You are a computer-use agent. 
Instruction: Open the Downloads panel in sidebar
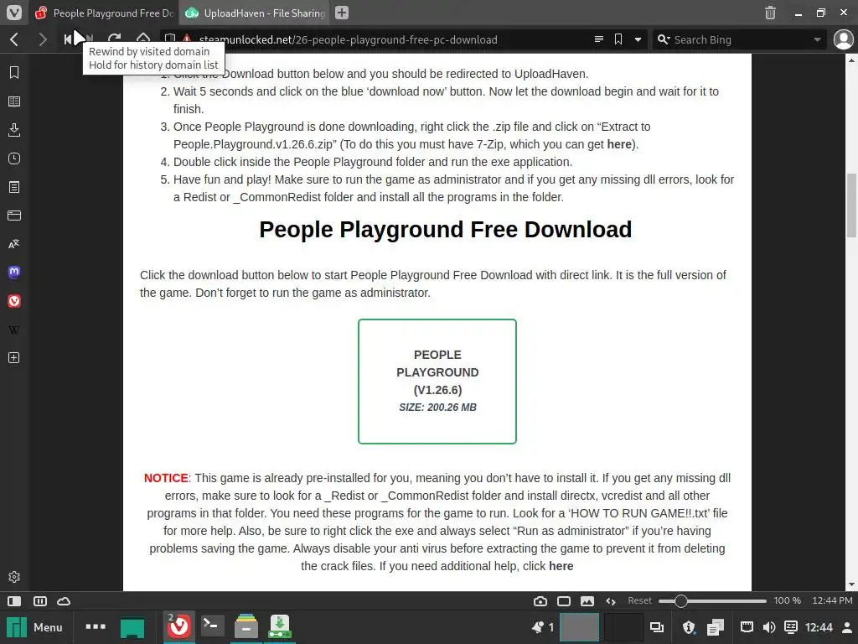click(14, 130)
